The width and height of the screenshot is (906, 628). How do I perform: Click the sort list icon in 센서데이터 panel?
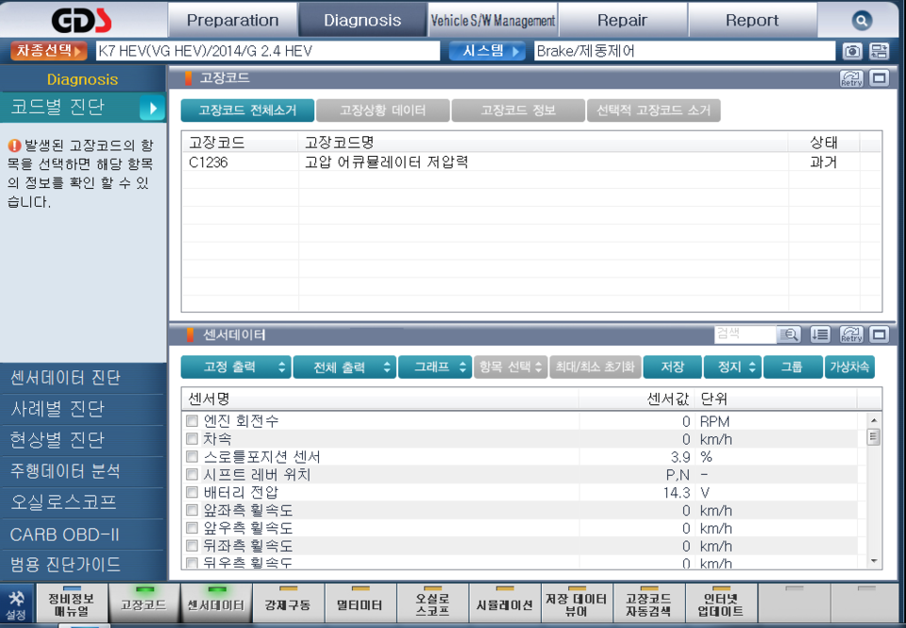pos(820,334)
